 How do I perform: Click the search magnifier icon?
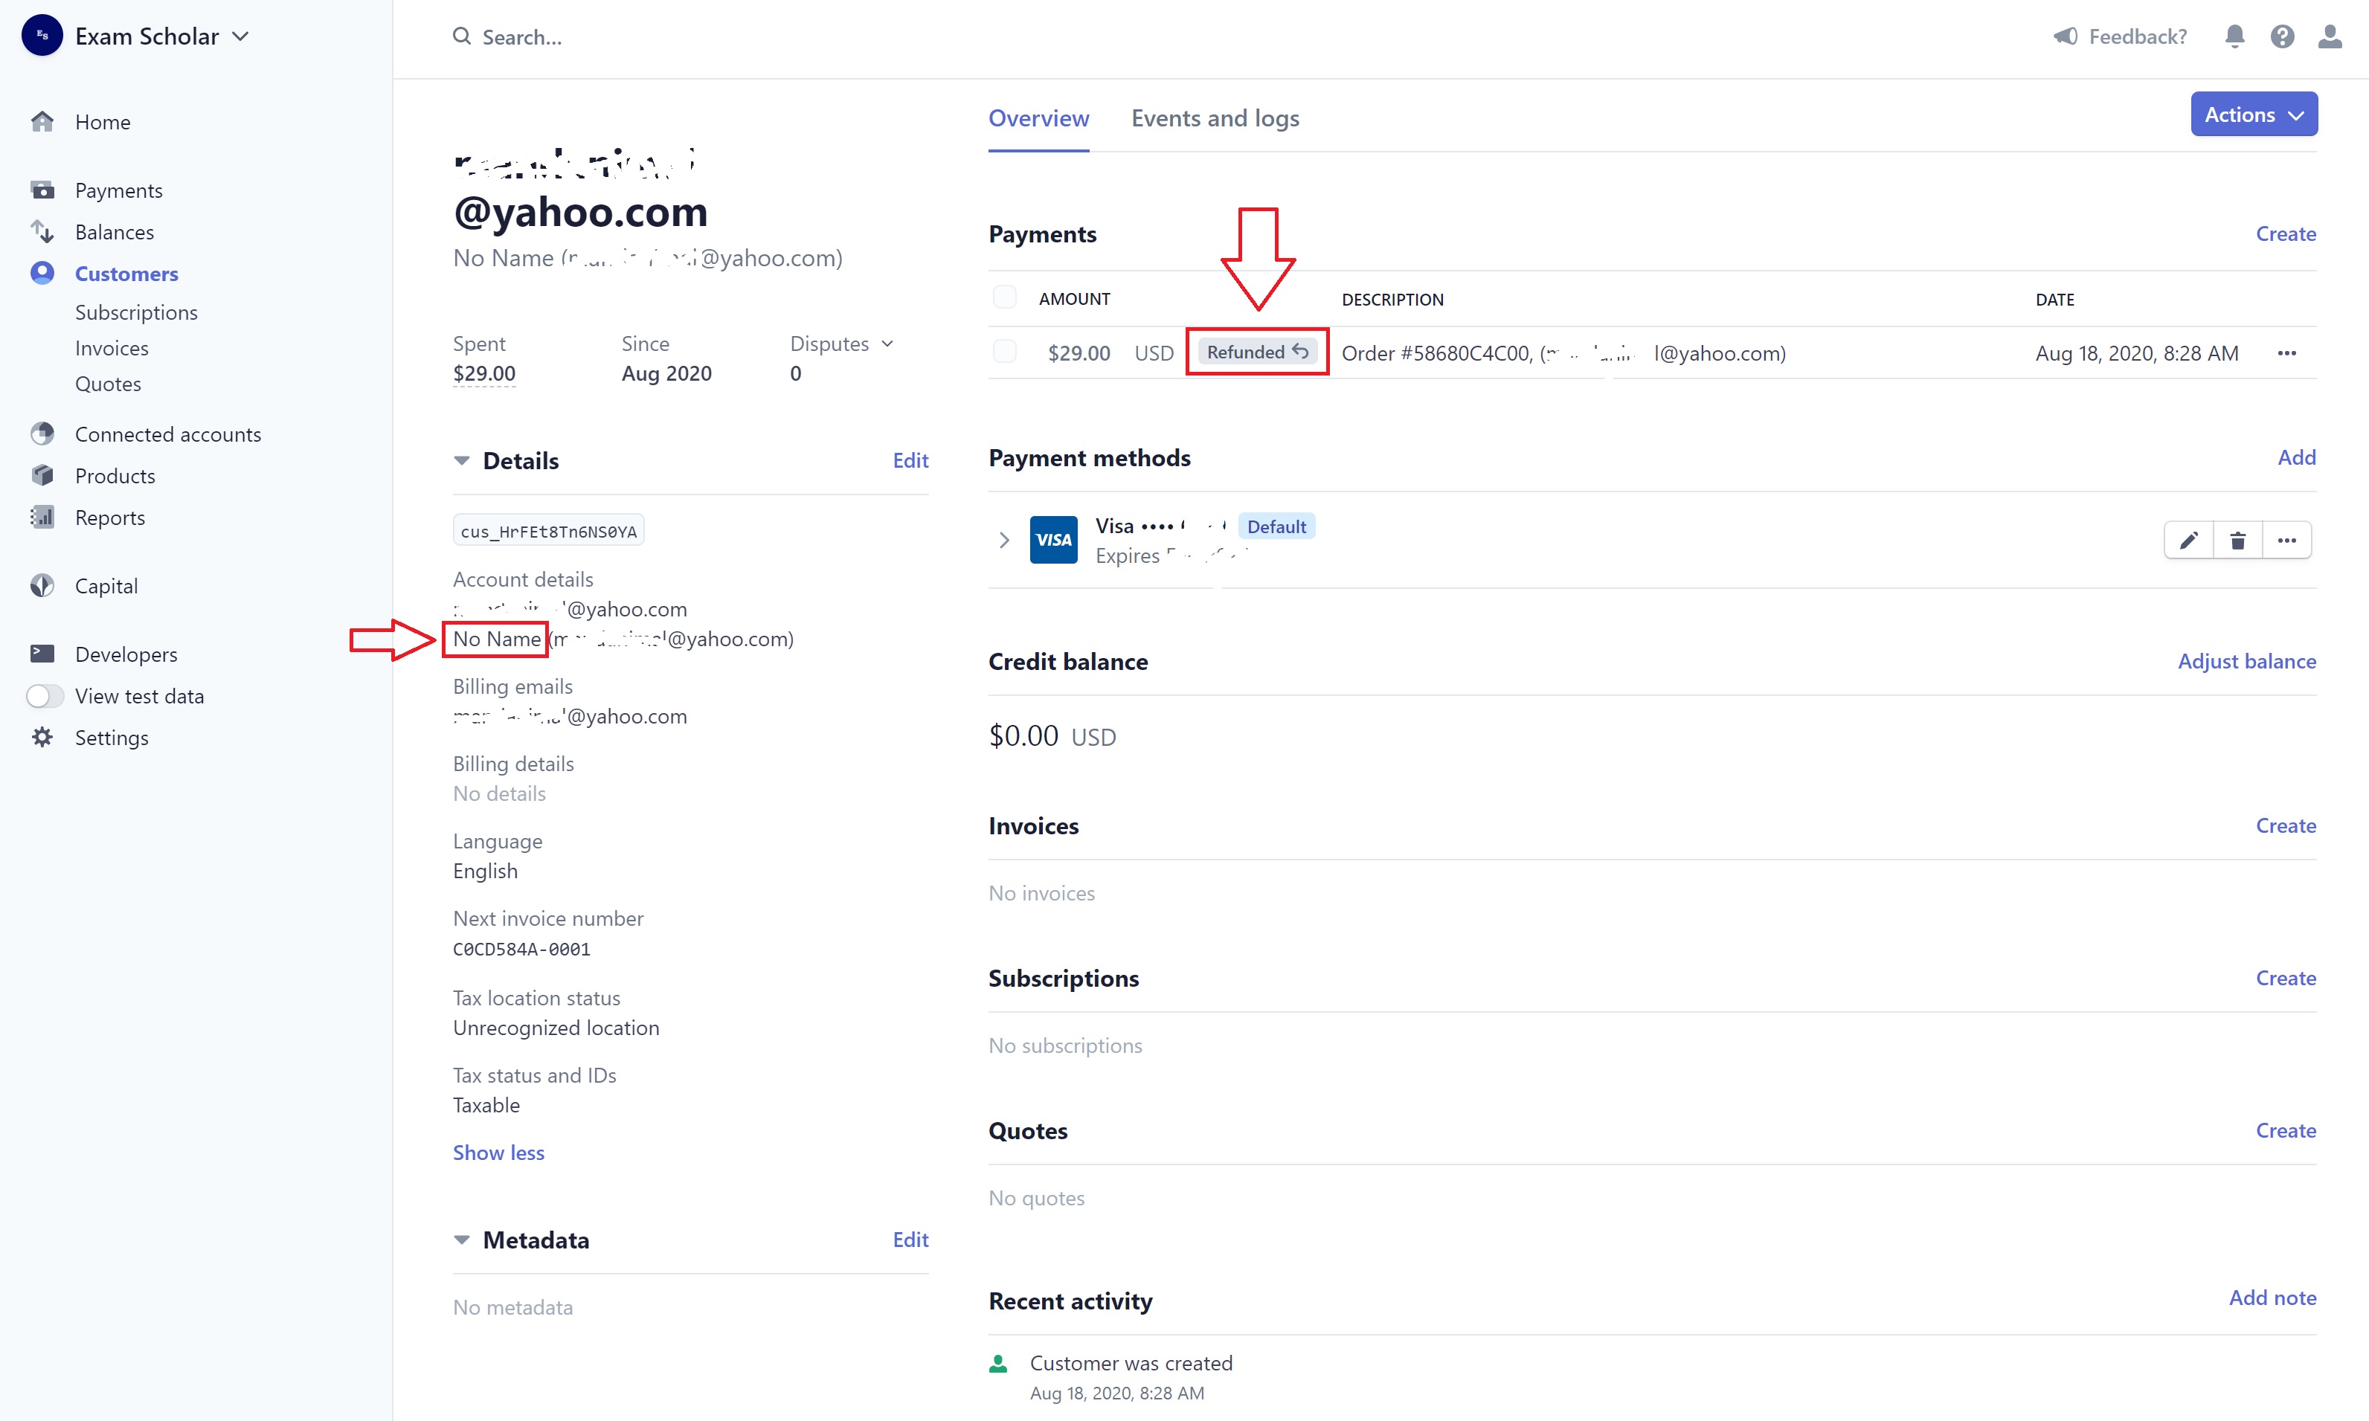point(462,36)
